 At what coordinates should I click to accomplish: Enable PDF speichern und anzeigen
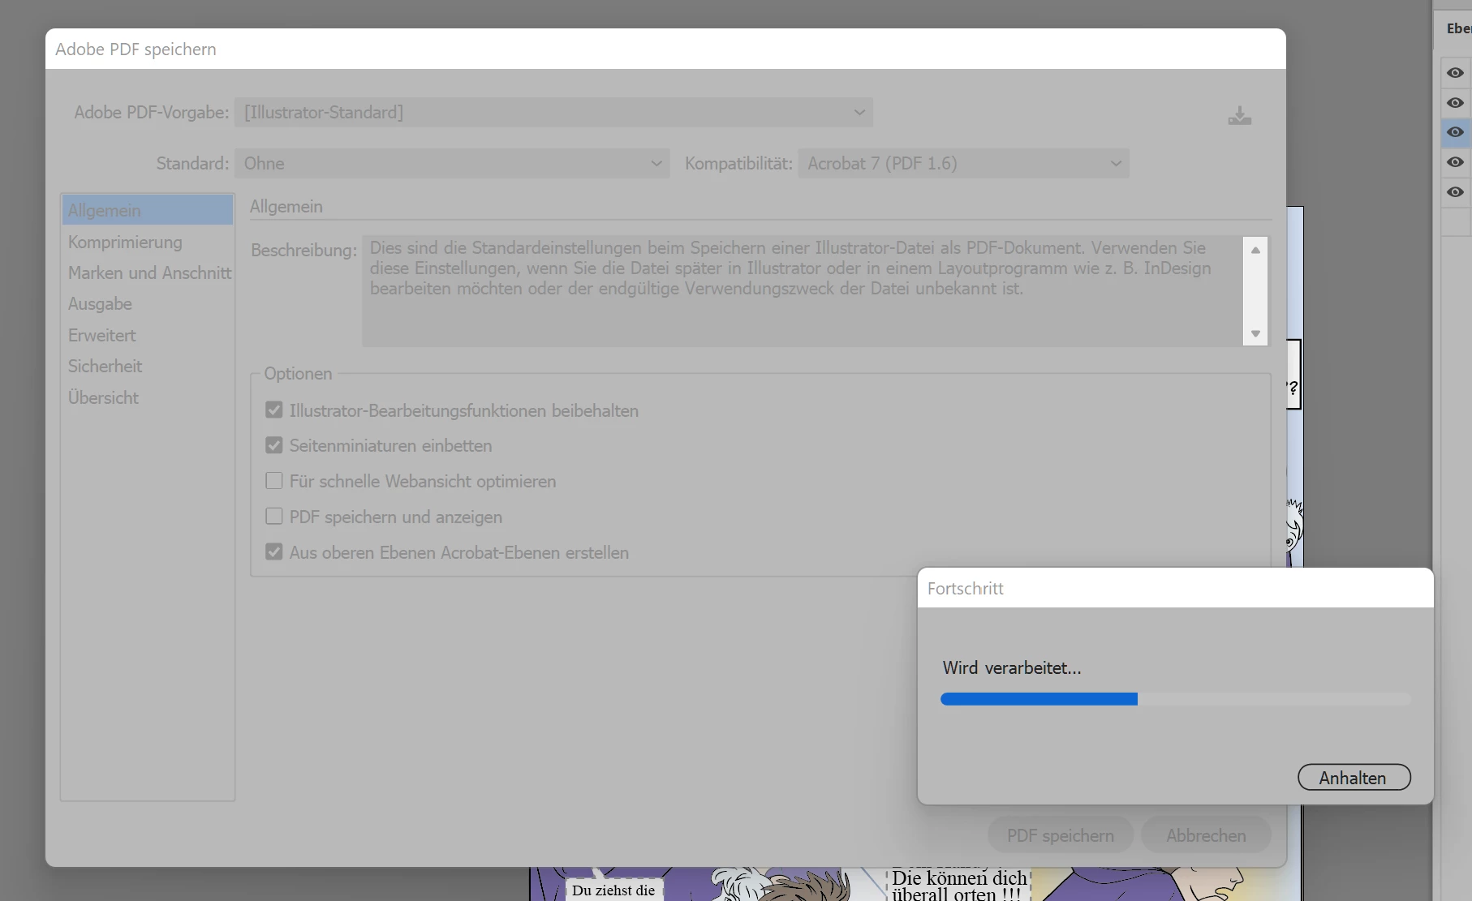pyautogui.click(x=274, y=517)
